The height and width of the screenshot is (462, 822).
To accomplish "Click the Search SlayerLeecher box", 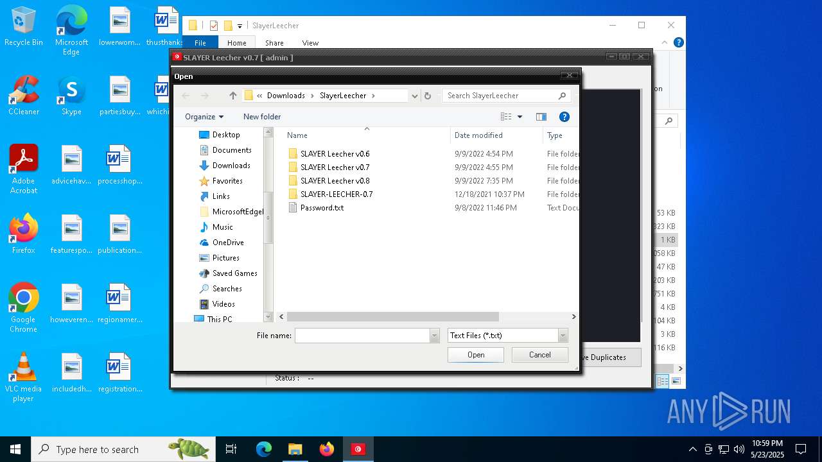I will pos(500,96).
